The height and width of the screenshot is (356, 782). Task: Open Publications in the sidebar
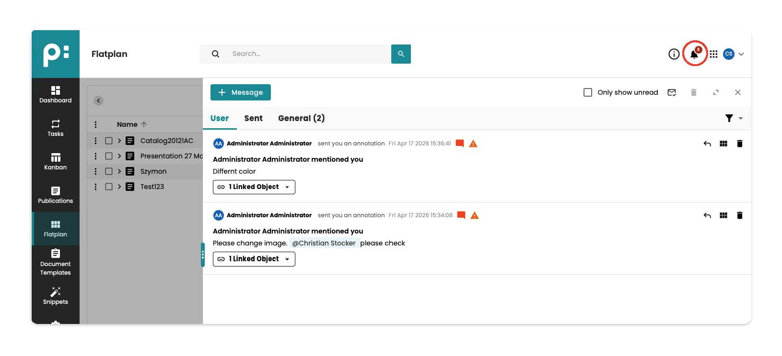(56, 195)
